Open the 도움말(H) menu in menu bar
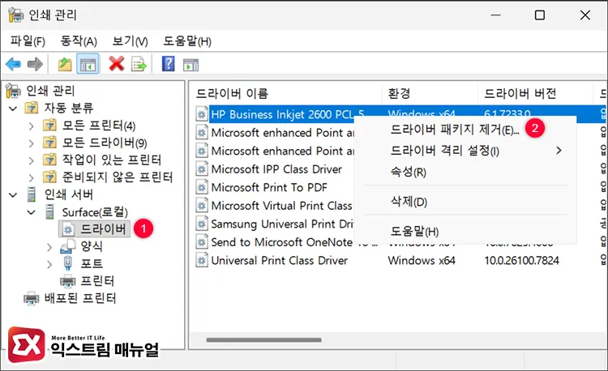Viewport: 608px width, 371px height. 187,41
